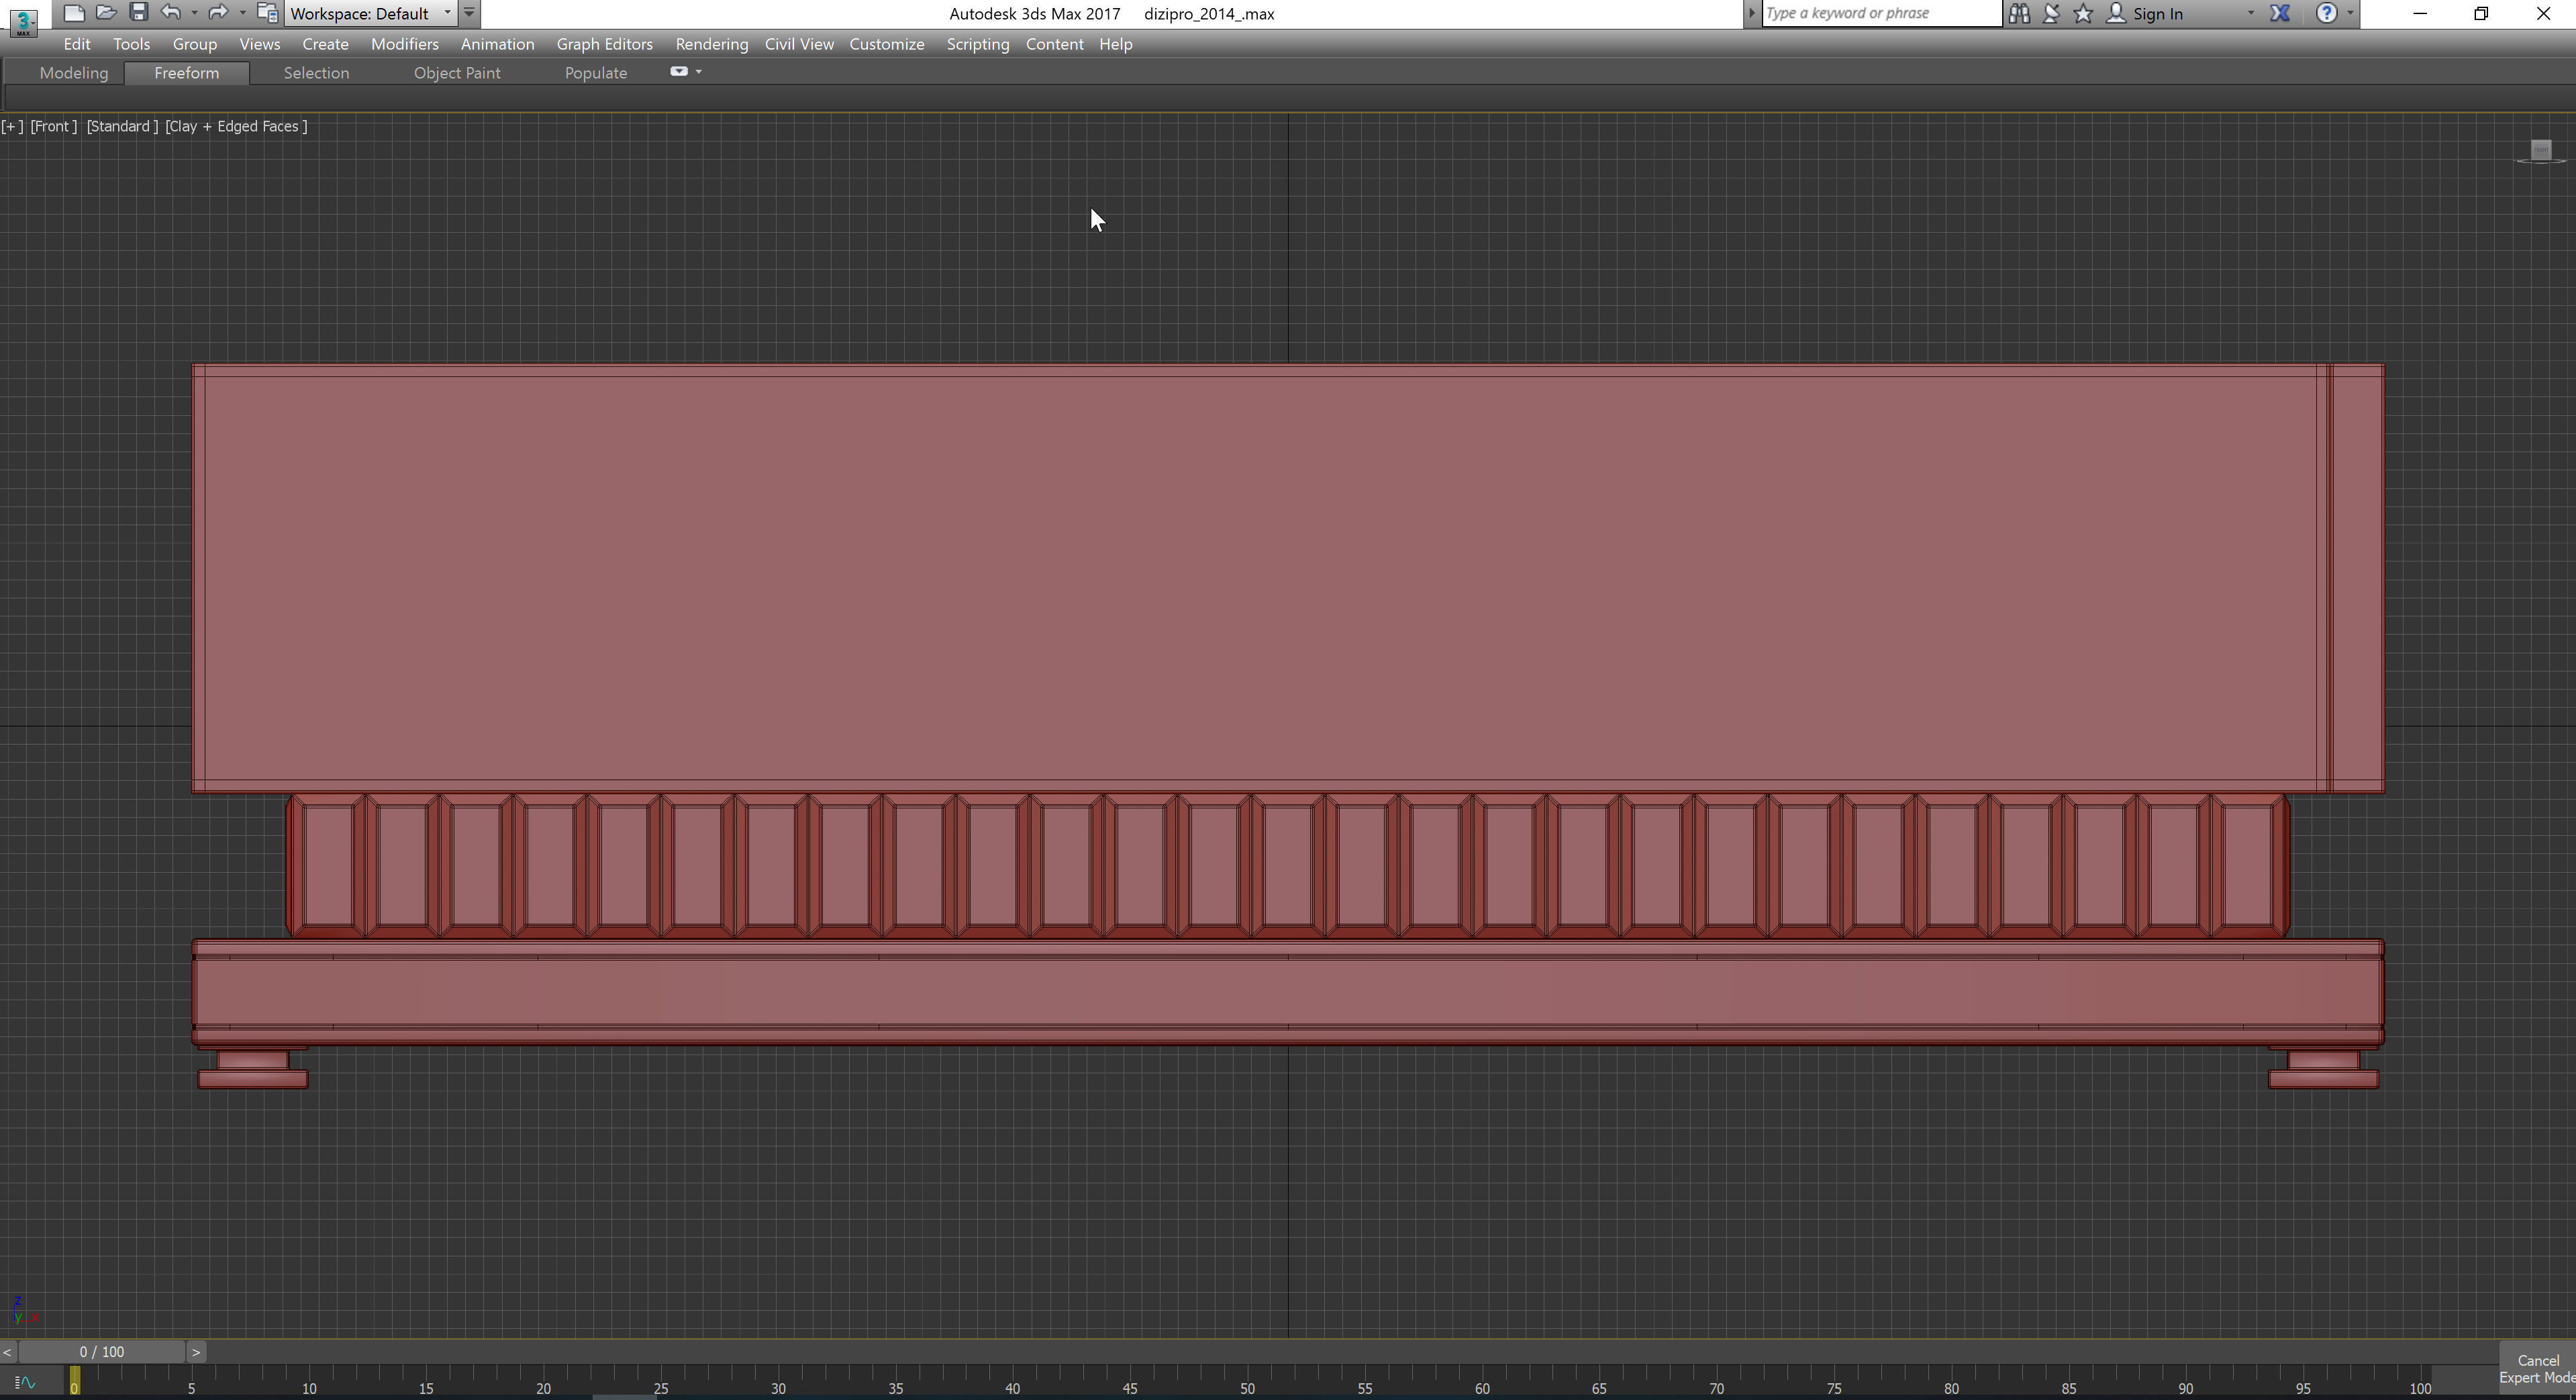Redo the action with the redo arrow

(x=217, y=13)
